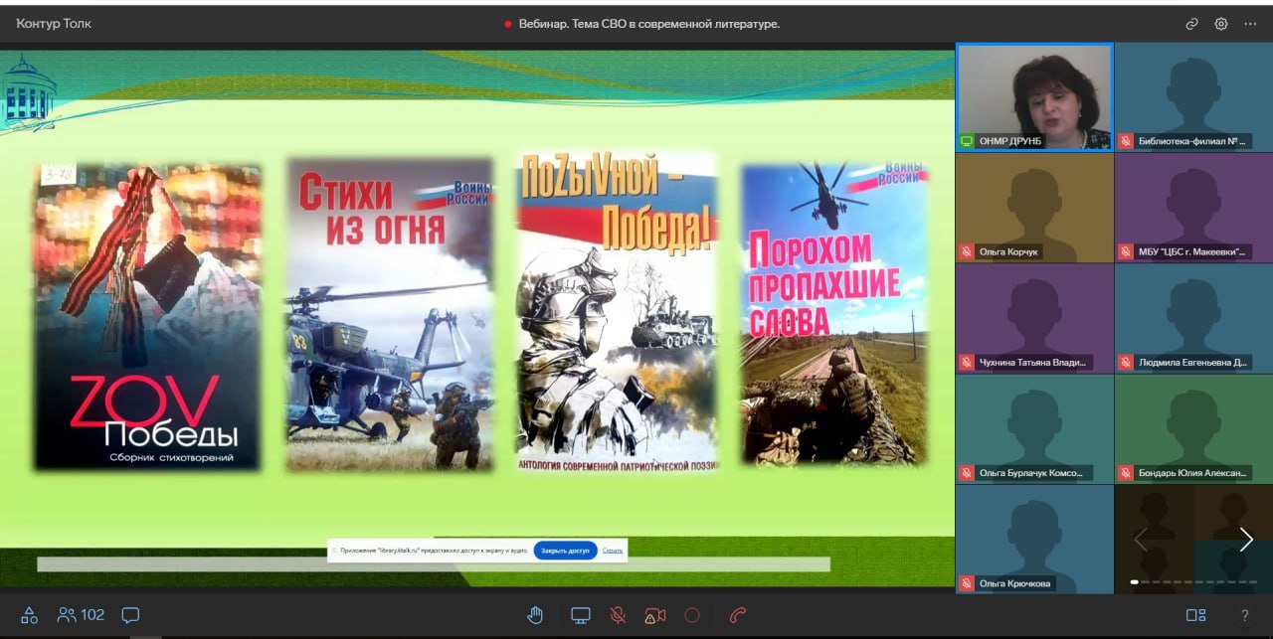1273x639 pixels.
Task: Select Ольга Крючкова's participant tile
Action: [x=1034, y=539]
